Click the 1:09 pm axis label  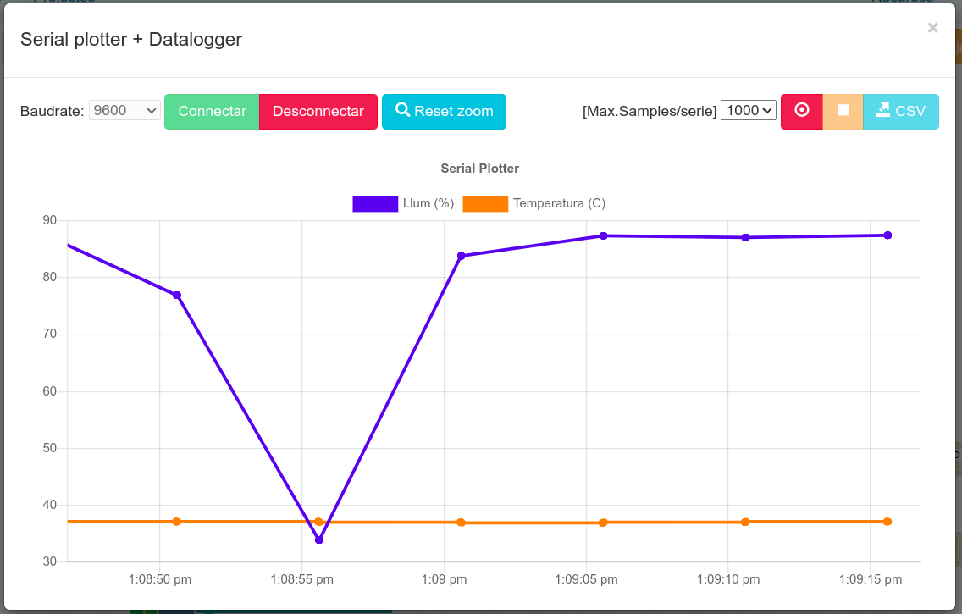pos(444,579)
